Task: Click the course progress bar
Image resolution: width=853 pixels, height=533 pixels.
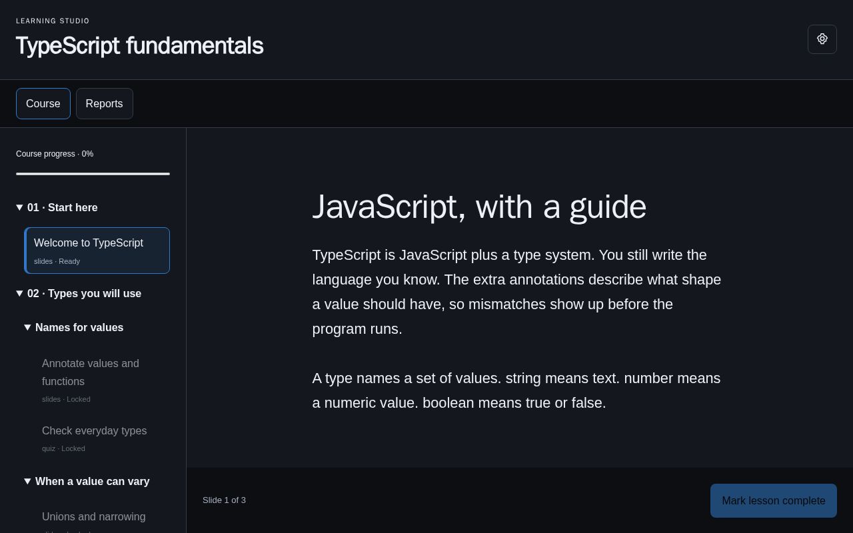Action: tap(93, 174)
